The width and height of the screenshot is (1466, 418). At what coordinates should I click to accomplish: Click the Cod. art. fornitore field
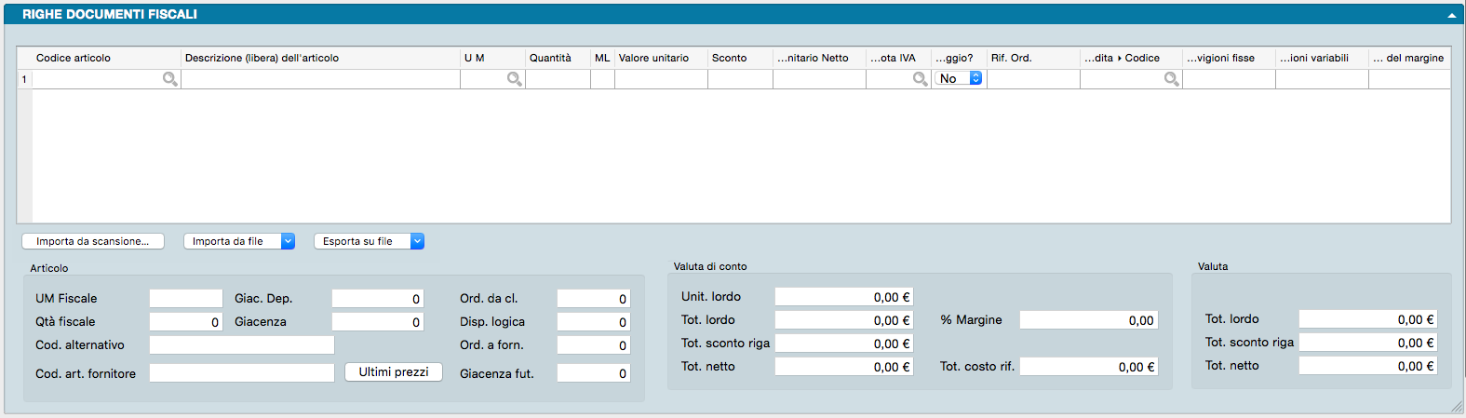tap(241, 372)
